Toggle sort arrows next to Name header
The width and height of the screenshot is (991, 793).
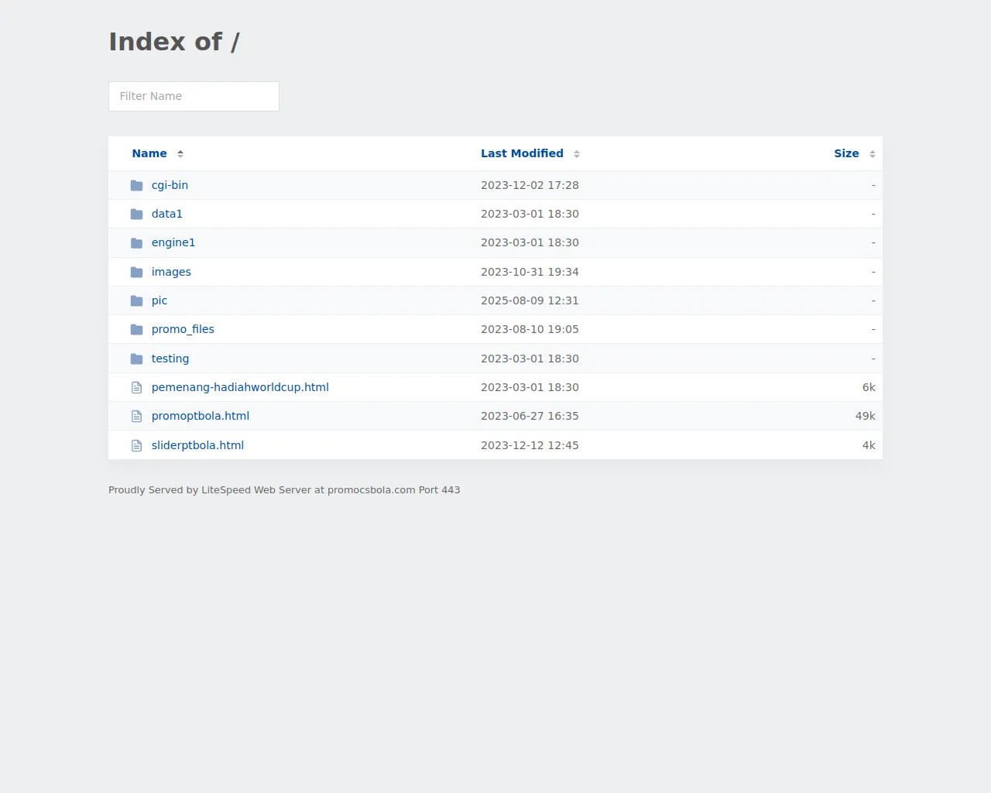(180, 154)
